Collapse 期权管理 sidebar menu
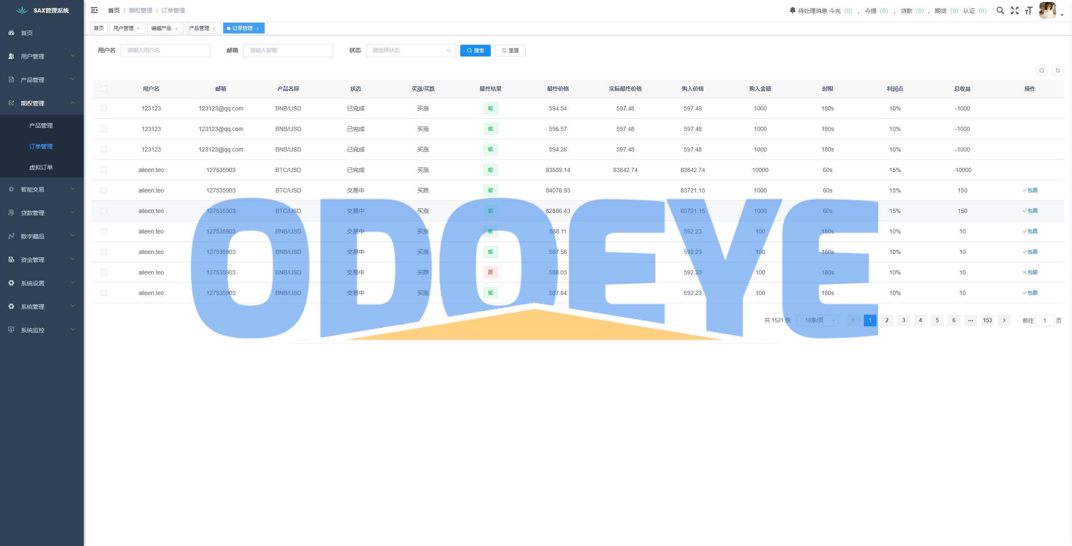 click(42, 103)
